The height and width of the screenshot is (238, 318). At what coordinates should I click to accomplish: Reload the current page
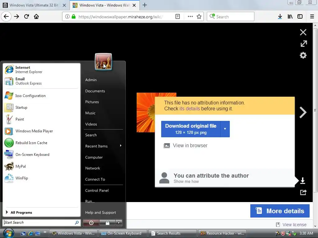pyautogui.click(x=26, y=16)
